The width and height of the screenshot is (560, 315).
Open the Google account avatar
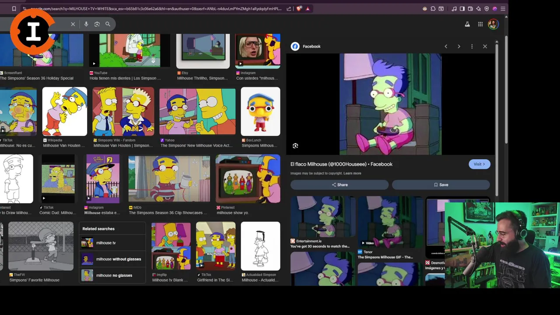(493, 24)
